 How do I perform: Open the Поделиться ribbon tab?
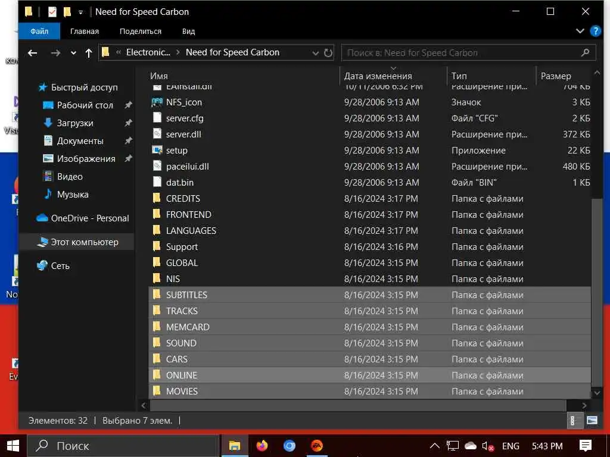(141, 31)
